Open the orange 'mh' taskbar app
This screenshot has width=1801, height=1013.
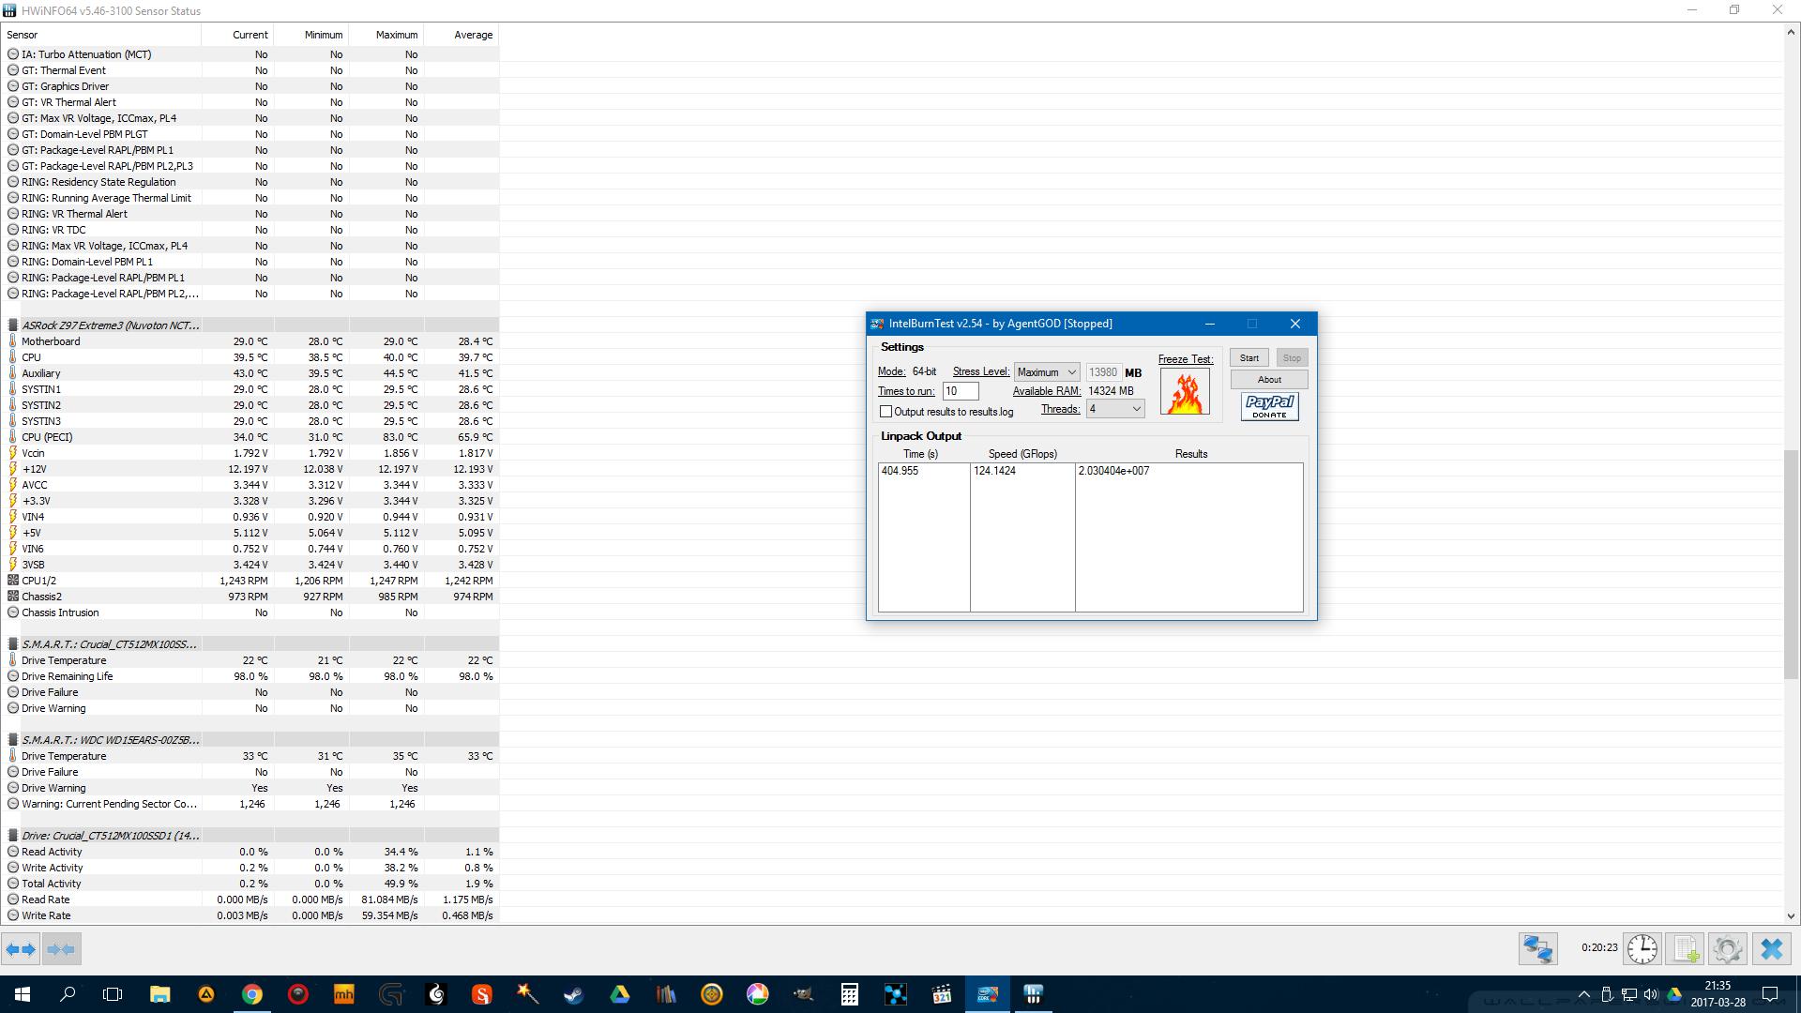tap(344, 994)
